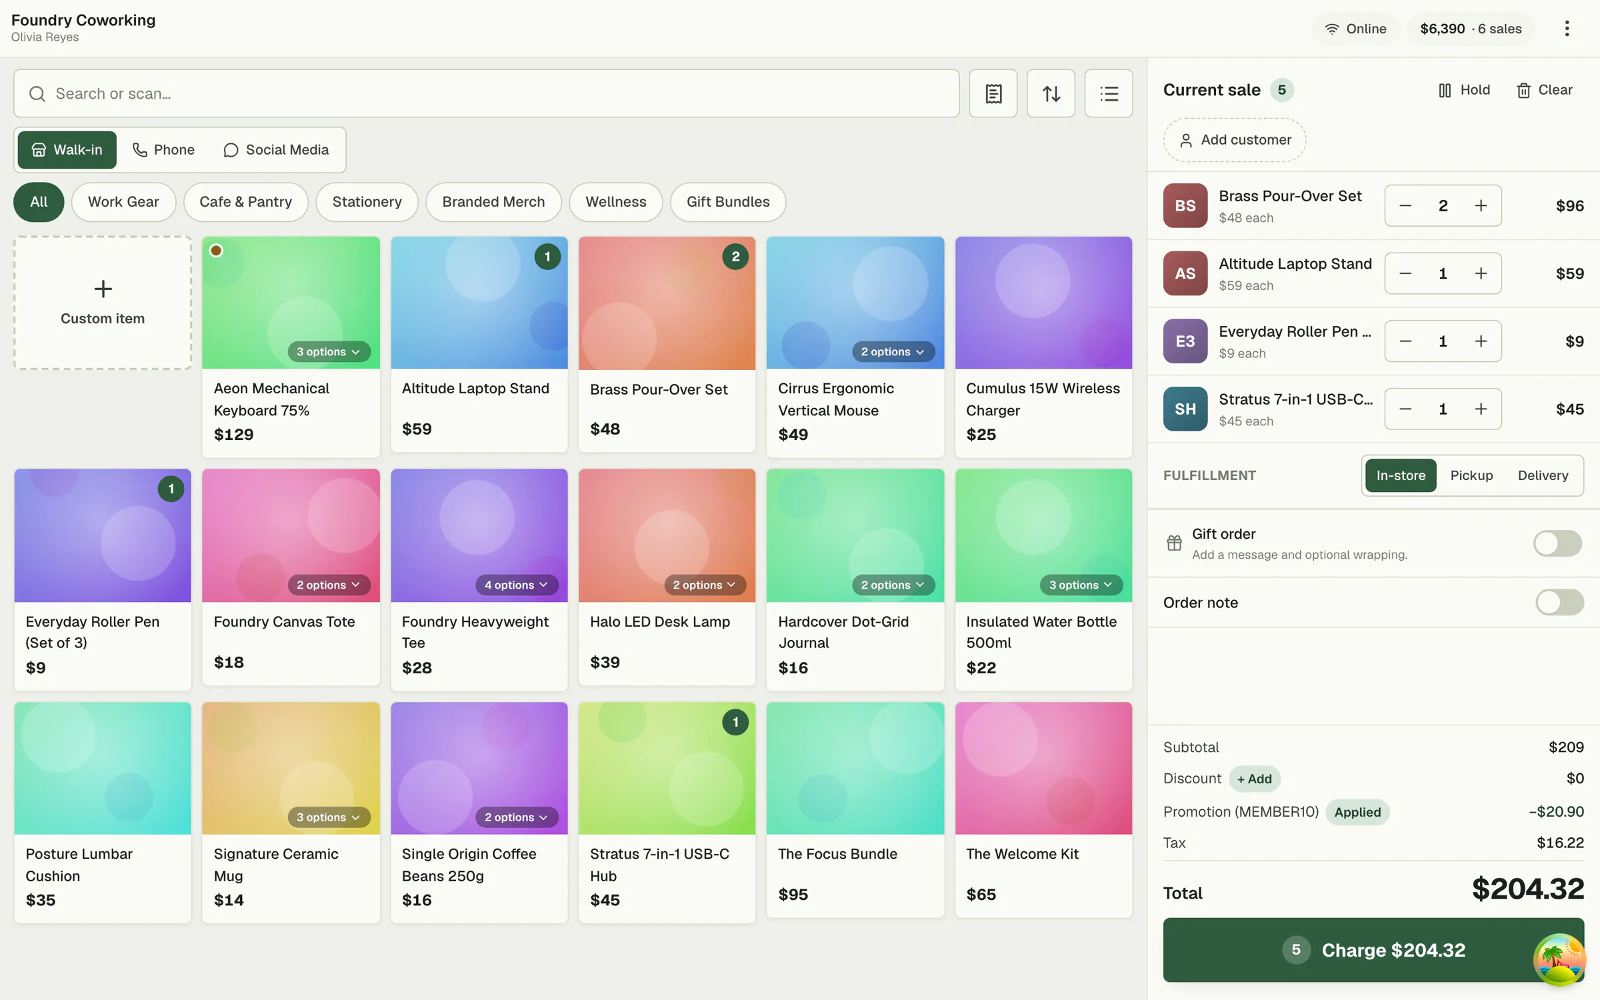Expand Foundry Heavyweight Tee 4 options
The image size is (1600, 1000).
coord(516,585)
